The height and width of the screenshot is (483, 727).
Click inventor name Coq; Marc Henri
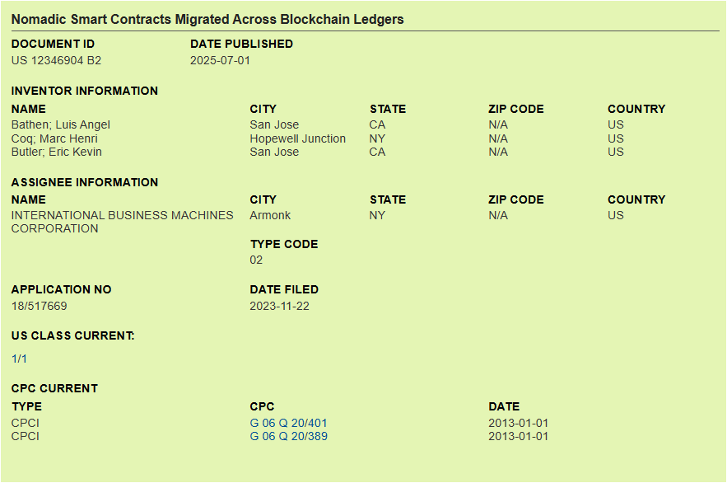(x=54, y=138)
